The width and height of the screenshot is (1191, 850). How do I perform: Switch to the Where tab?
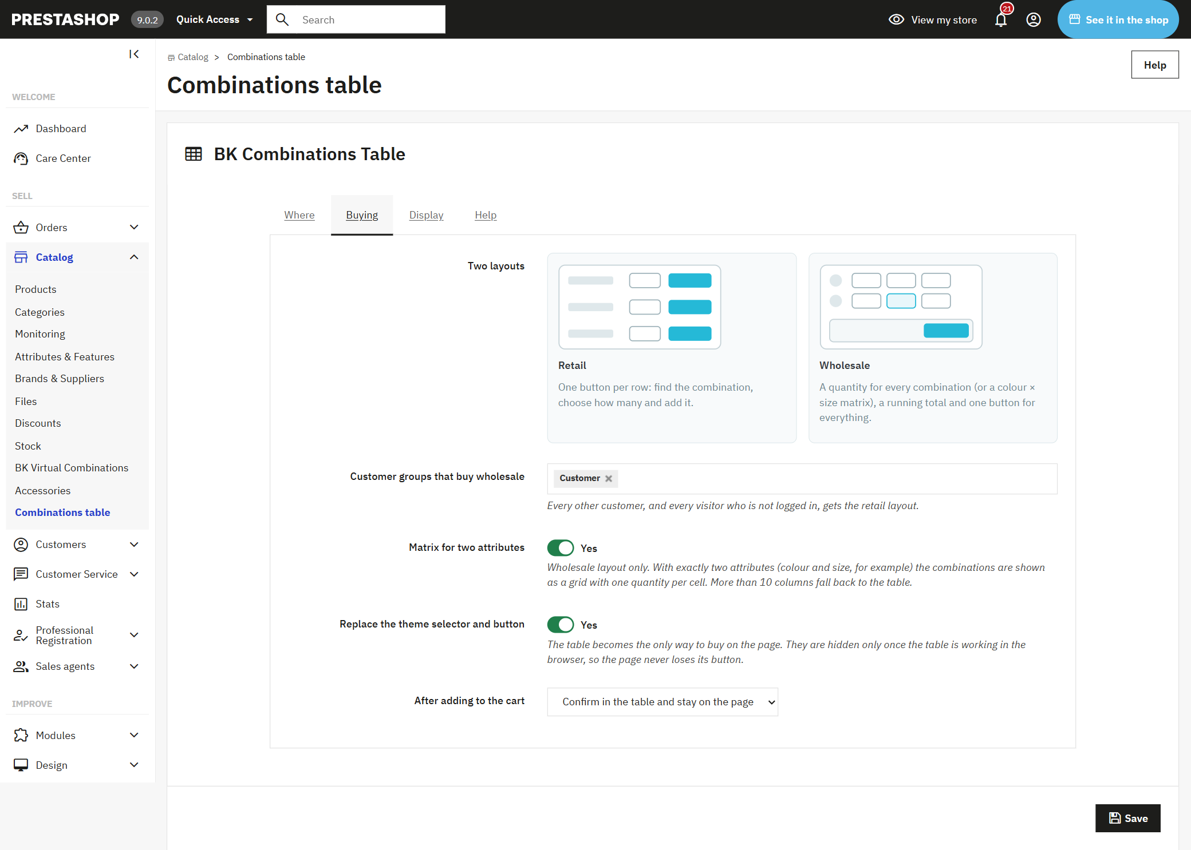tap(299, 215)
